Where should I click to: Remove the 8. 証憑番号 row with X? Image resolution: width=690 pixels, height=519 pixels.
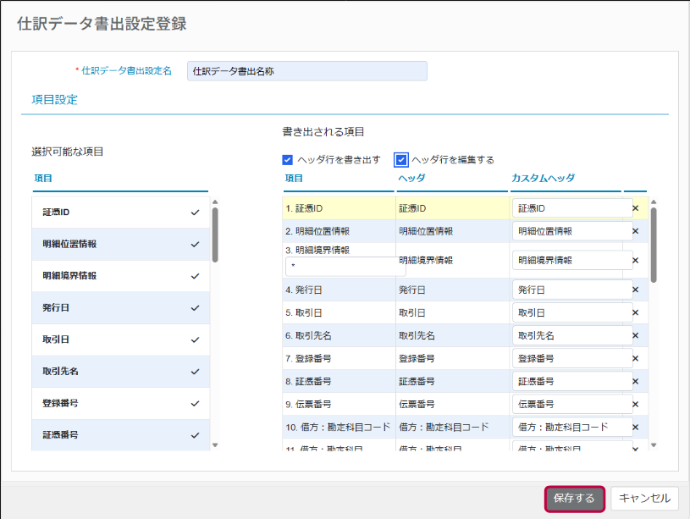636,381
